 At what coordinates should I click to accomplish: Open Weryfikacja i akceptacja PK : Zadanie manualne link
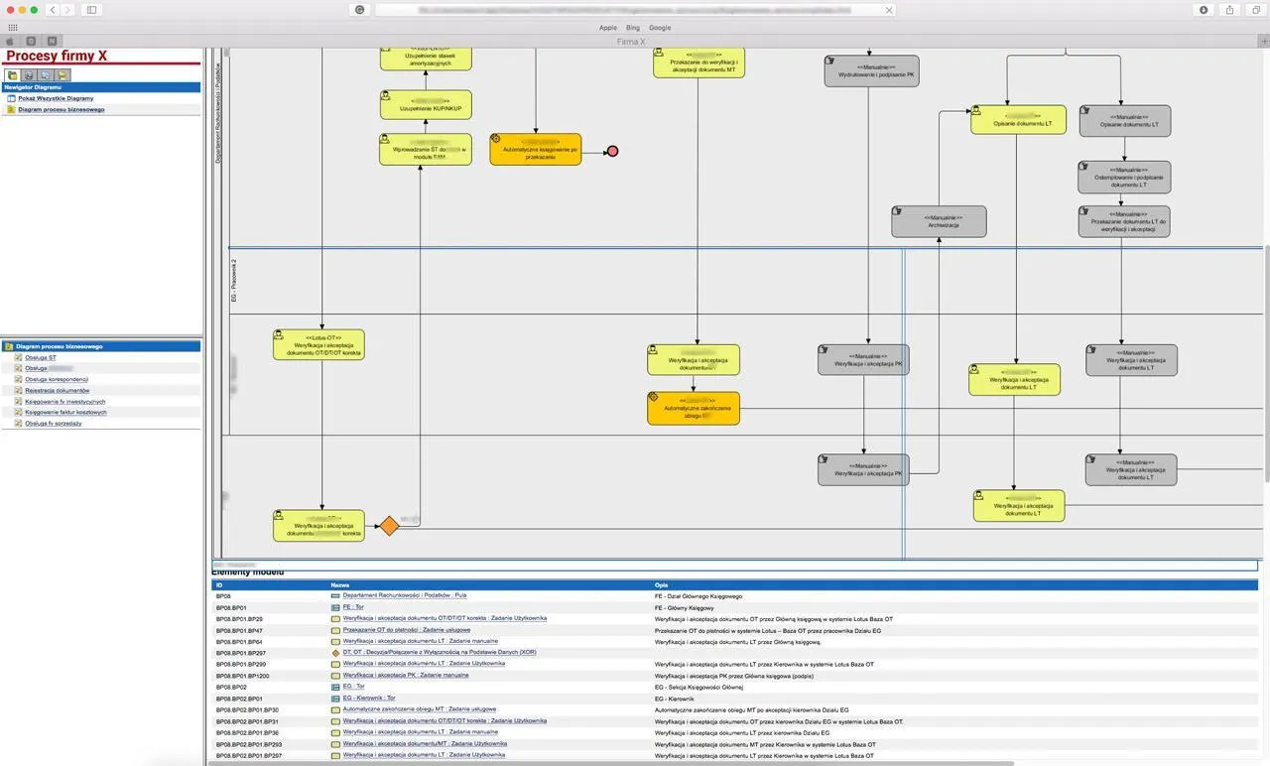[406, 676]
